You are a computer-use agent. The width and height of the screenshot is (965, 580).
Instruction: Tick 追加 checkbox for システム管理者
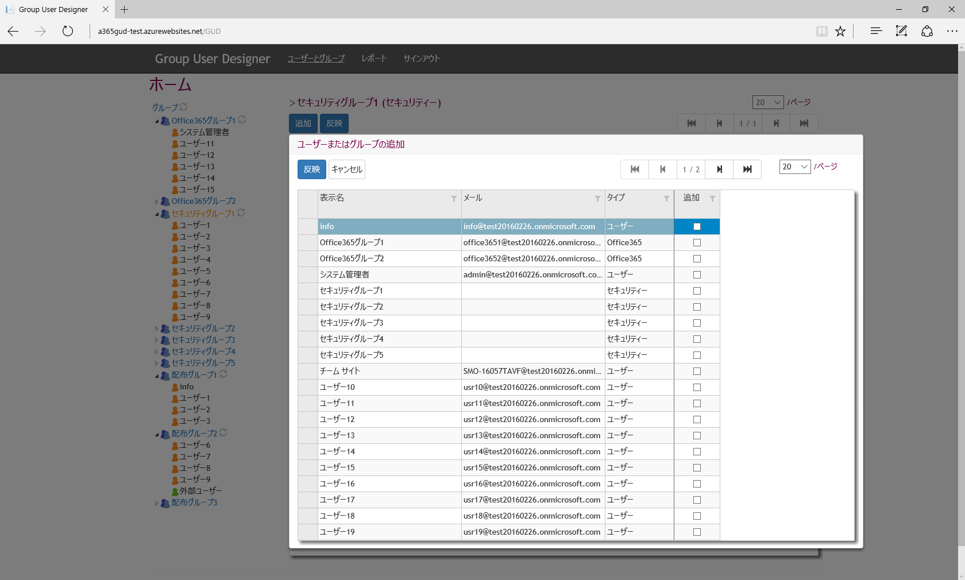[x=697, y=275]
